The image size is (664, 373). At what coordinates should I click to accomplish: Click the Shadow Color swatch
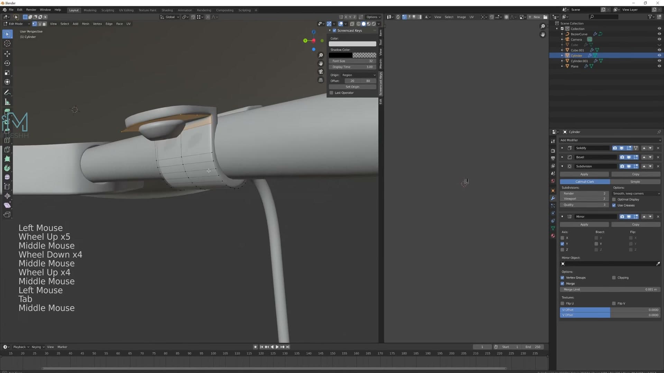(352, 55)
